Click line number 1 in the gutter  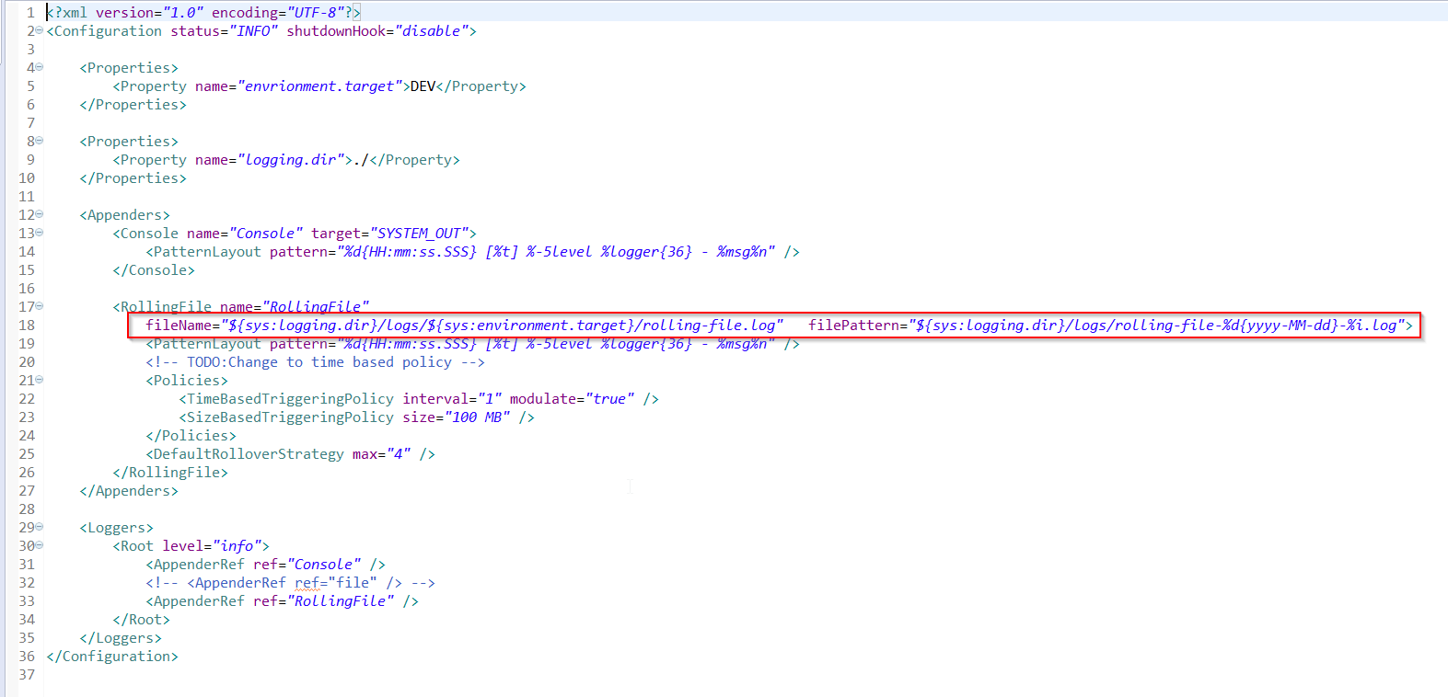coord(30,13)
